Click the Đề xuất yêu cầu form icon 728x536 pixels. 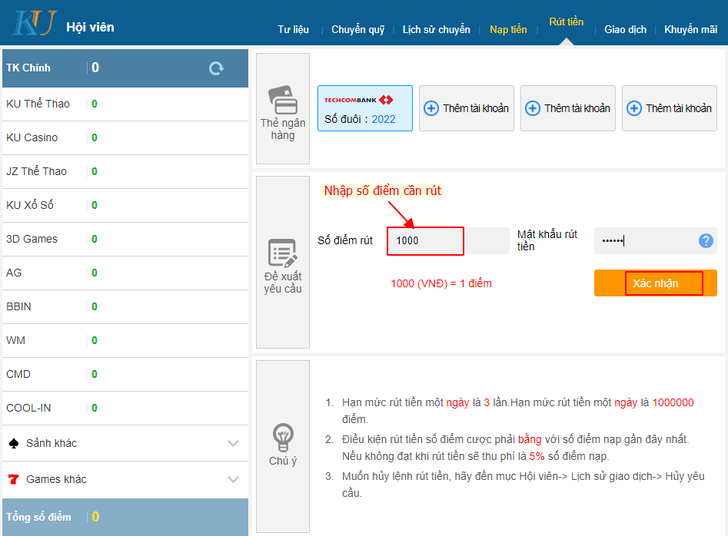(x=282, y=251)
